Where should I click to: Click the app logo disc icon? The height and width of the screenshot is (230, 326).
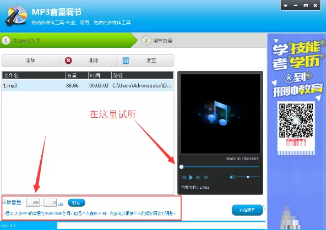click(16, 15)
